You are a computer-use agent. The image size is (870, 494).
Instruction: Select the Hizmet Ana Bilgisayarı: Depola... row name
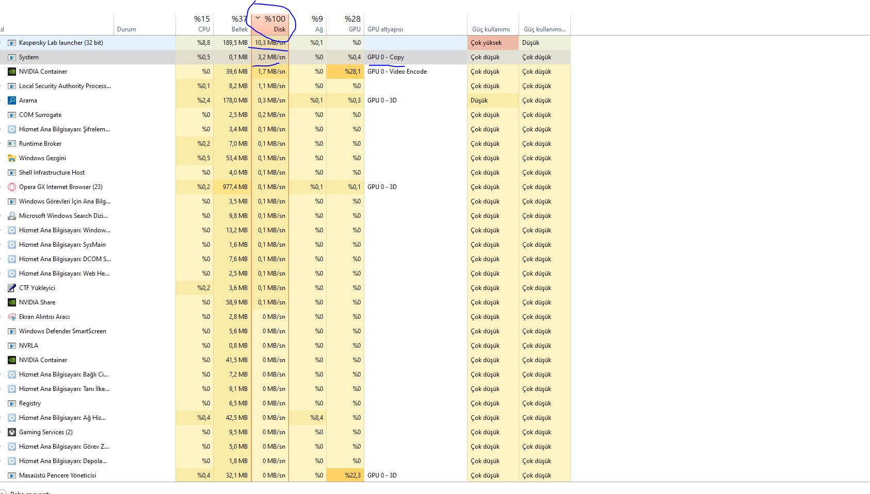tap(63, 461)
